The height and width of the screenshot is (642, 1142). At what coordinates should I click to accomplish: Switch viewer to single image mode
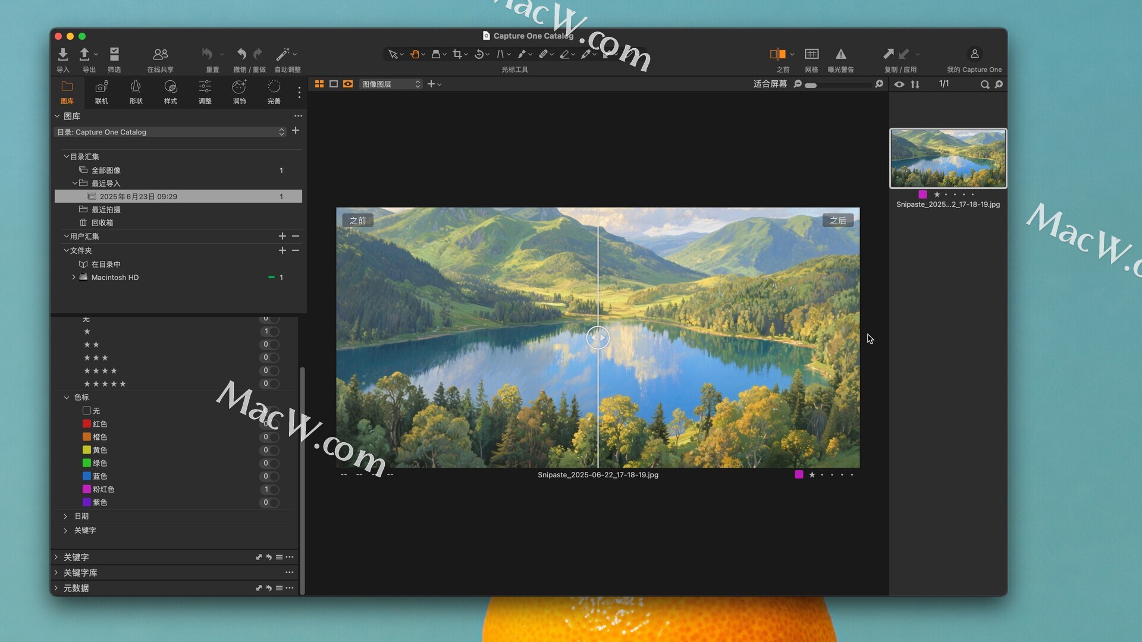coord(334,84)
